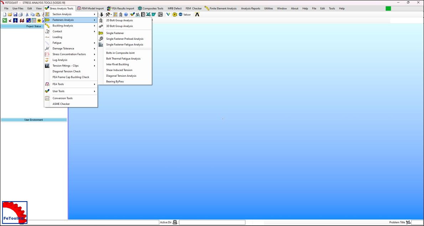The height and width of the screenshot is (226, 424).
Task: Click the Cut scissors icon
Action: pos(27,14)
